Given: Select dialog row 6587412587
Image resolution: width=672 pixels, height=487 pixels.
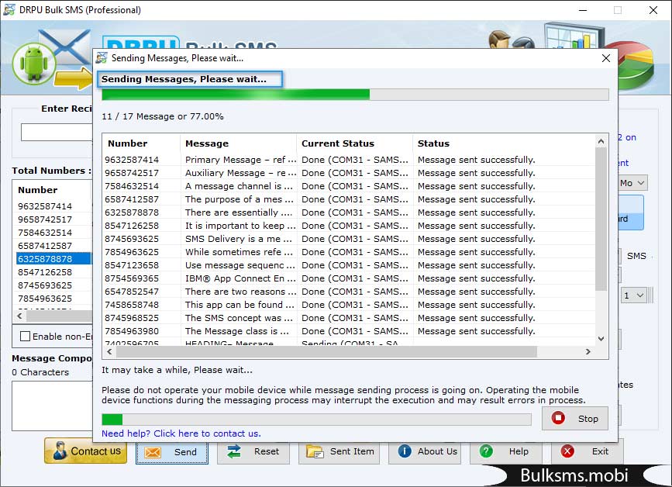Looking at the screenshot, I should pos(349,199).
